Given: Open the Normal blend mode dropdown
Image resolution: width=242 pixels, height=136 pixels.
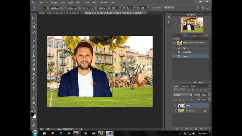Looking at the screenshot, I should coord(183,95).
